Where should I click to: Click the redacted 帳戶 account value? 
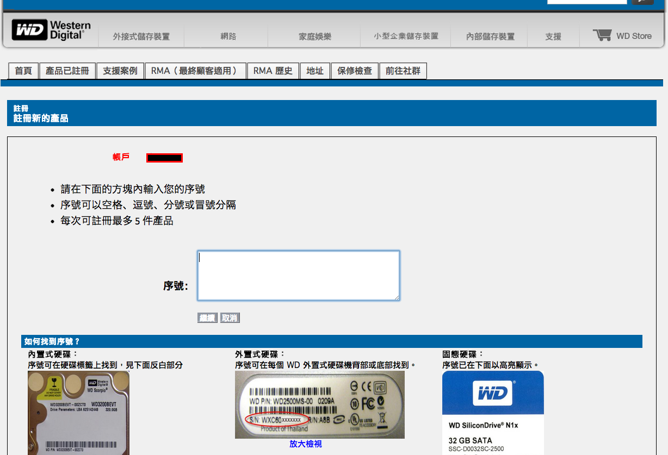164,158
